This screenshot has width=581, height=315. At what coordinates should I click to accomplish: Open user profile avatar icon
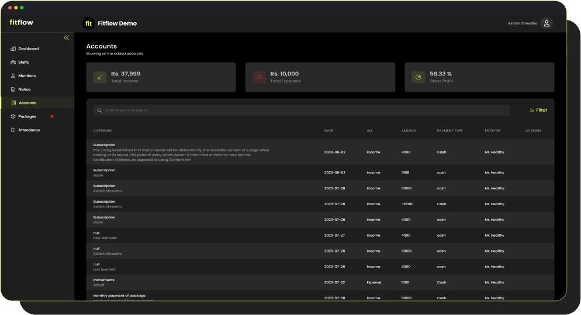[x=547, y=23]
